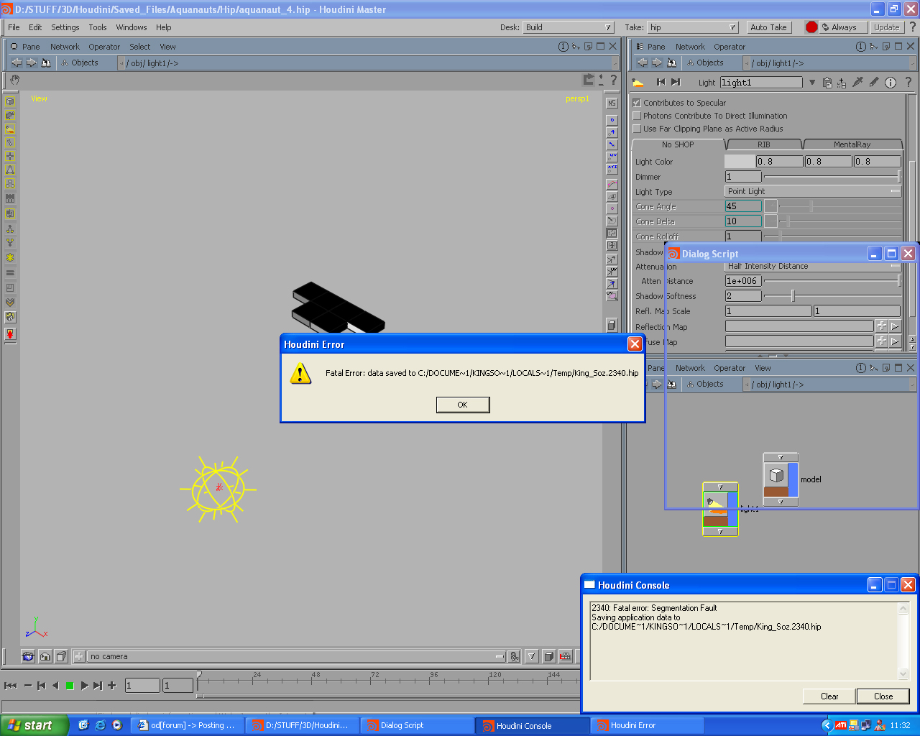Click the red grid icon below viewport
Screen dimensions: 920x736
tap(566, 656)
